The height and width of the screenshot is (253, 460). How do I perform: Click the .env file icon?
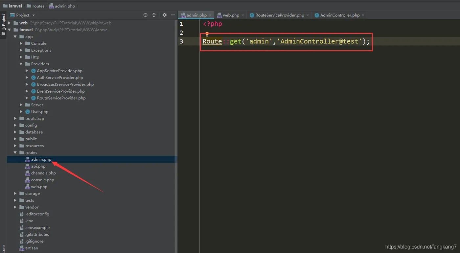click(22, 221)
